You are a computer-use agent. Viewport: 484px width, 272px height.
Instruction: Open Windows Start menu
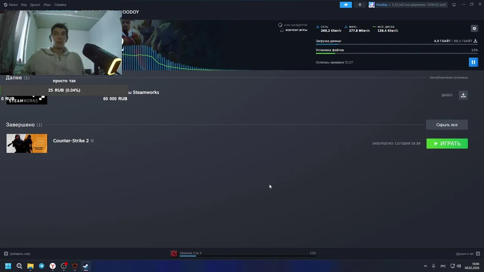pyautogui.click(x=8, y=266)
